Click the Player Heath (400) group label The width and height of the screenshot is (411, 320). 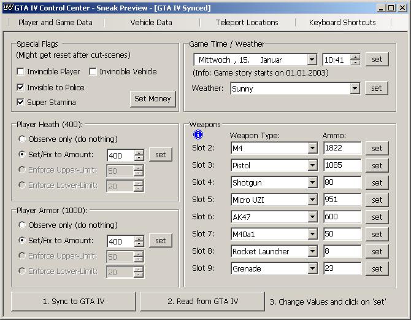pyautogui.click(x=50, y=124)
